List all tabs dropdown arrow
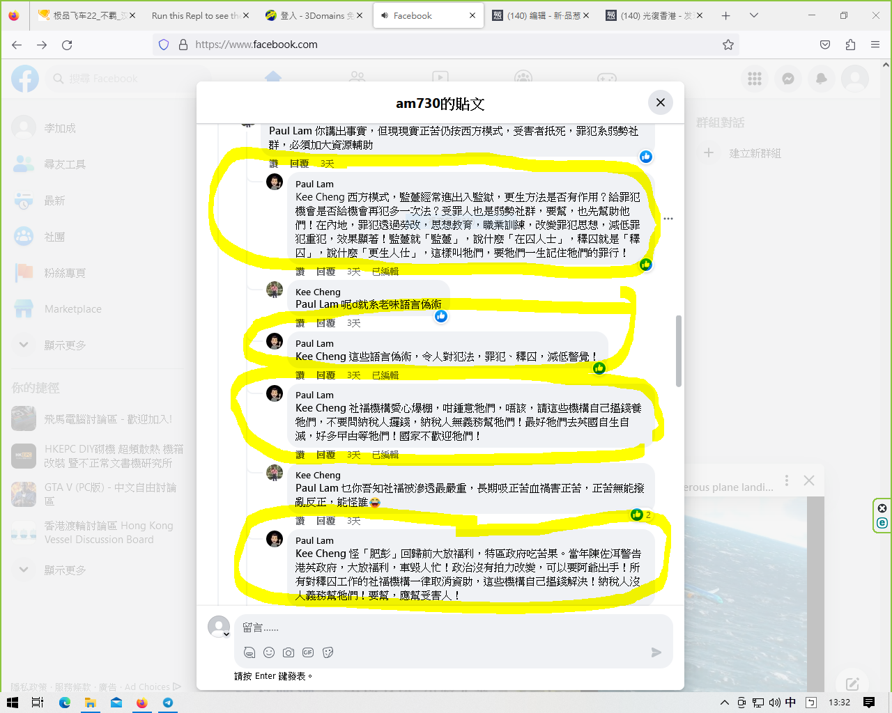 [x=753, y=15]
